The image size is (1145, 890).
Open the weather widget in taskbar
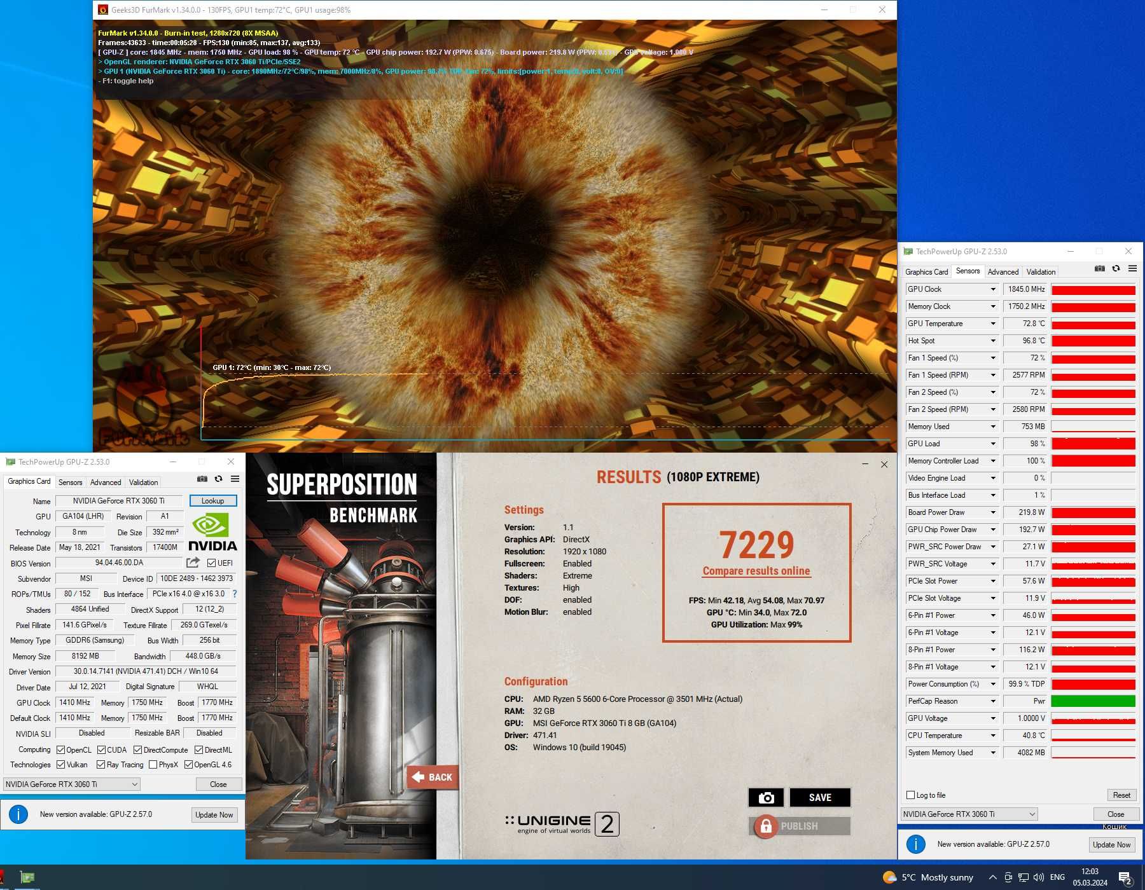(x=929, y=877)
